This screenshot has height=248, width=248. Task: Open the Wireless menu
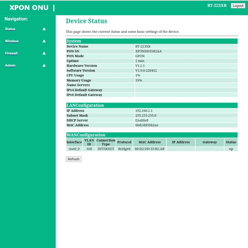click(x=12, y=41)
